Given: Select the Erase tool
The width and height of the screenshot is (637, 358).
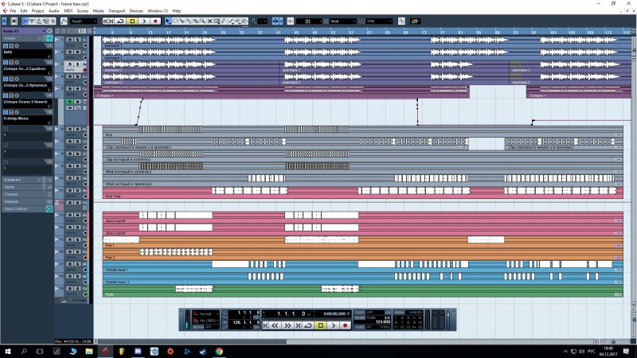Looking at the screenshot, I should [196, 21].
